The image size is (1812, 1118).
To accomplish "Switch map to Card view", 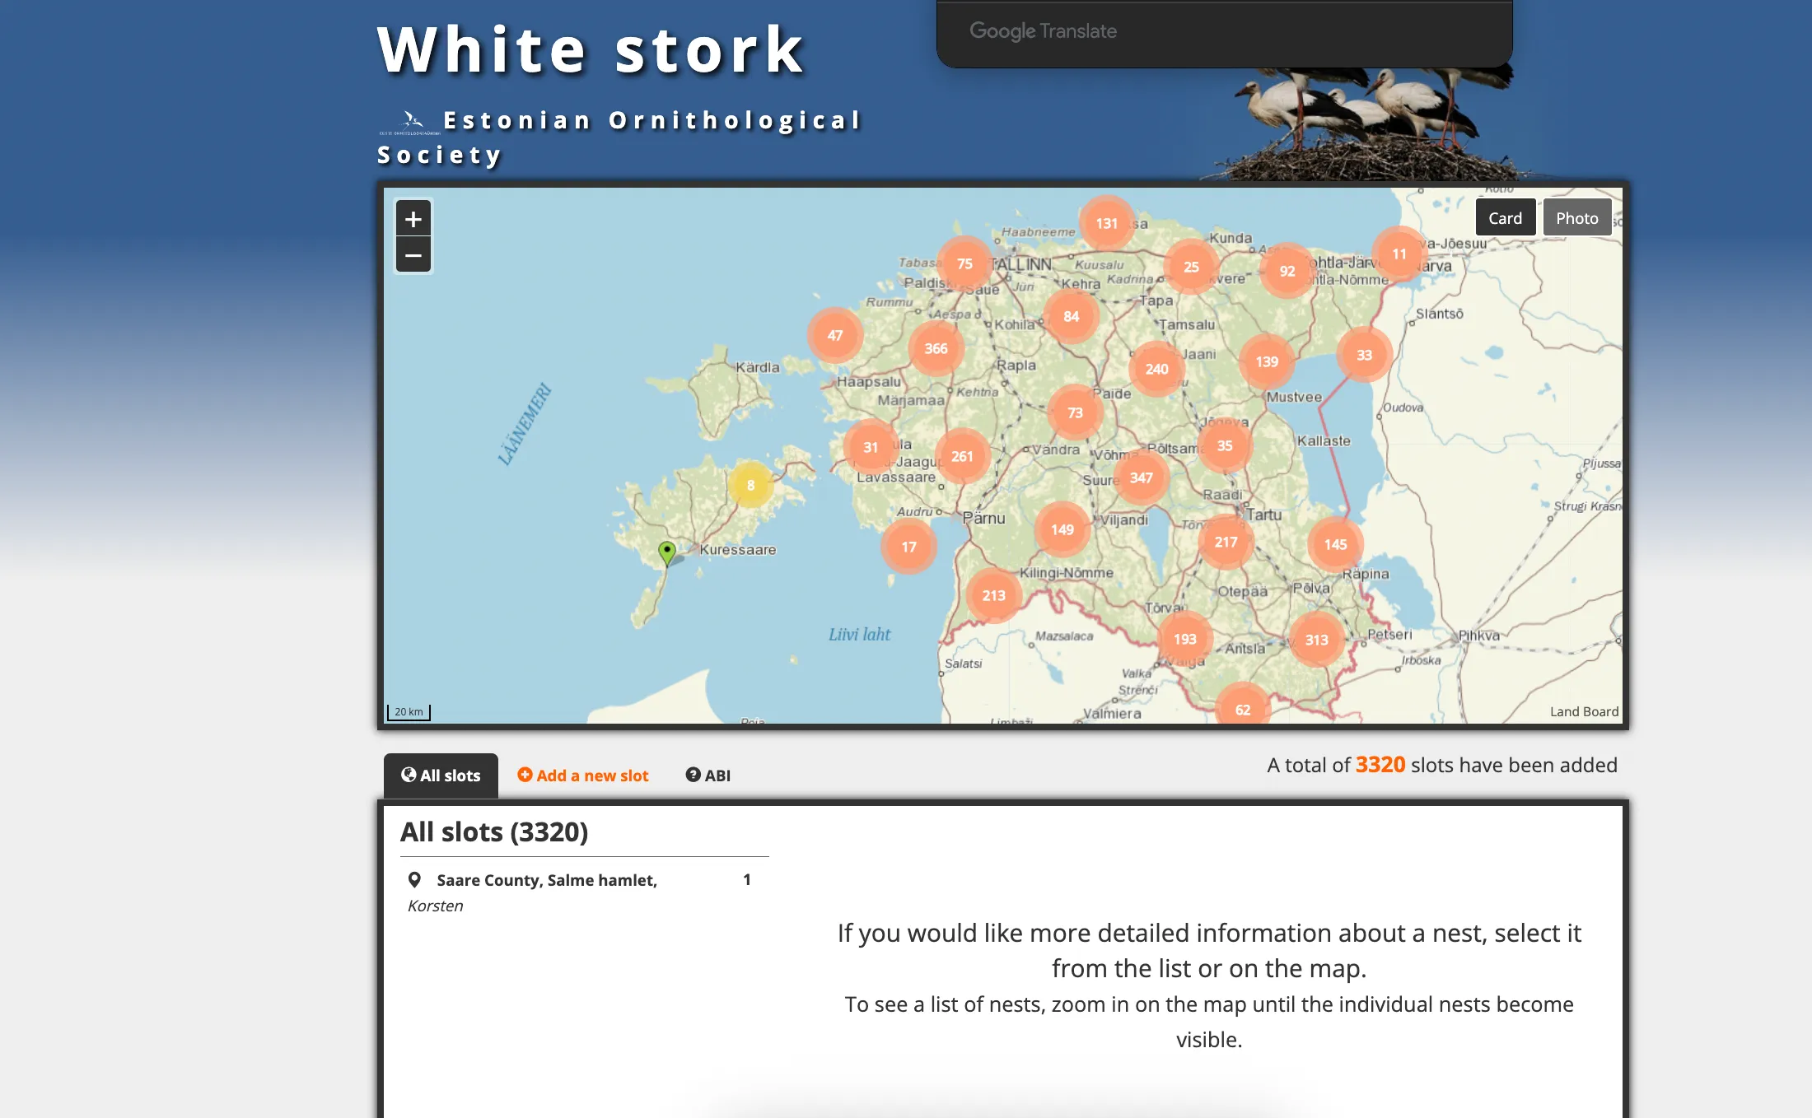I will [x=1505, y=218].
